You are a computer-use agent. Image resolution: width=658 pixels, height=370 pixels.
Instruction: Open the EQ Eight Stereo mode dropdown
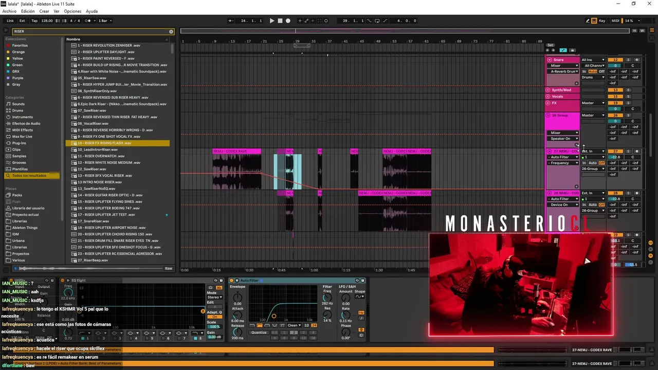(x=214, y=297)
